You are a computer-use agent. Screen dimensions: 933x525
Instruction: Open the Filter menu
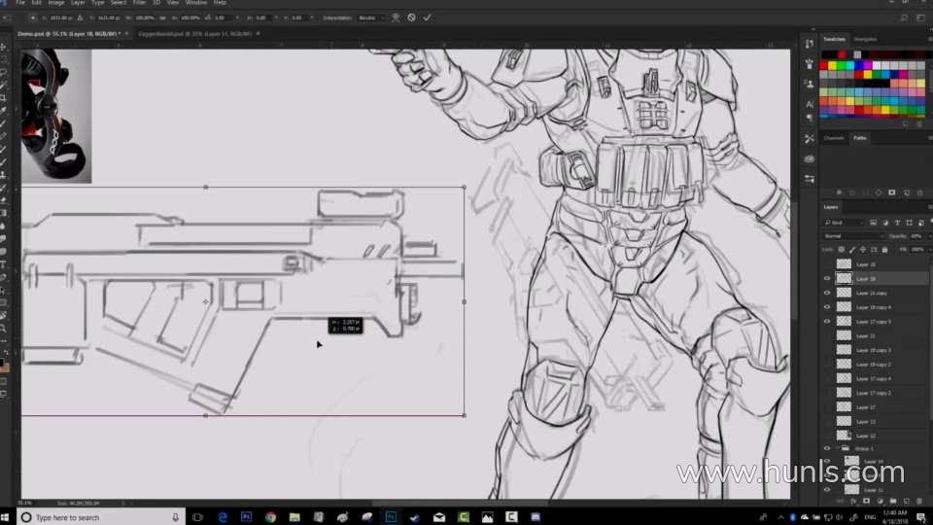click(139, 3)
